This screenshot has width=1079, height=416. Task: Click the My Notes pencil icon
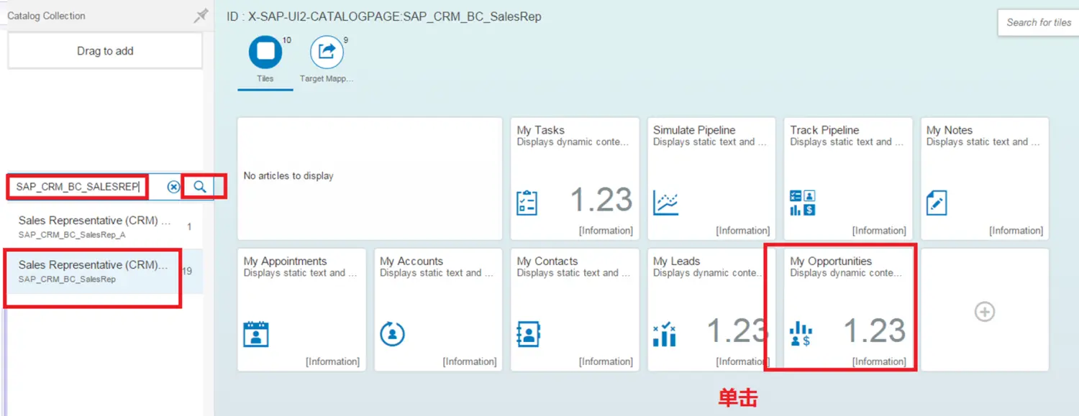click(x=937, y=203)
